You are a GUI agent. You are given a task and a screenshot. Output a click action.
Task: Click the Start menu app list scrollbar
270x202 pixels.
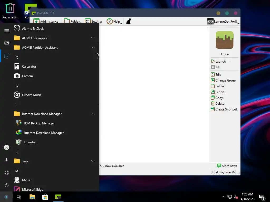click(x=98, y=74)
